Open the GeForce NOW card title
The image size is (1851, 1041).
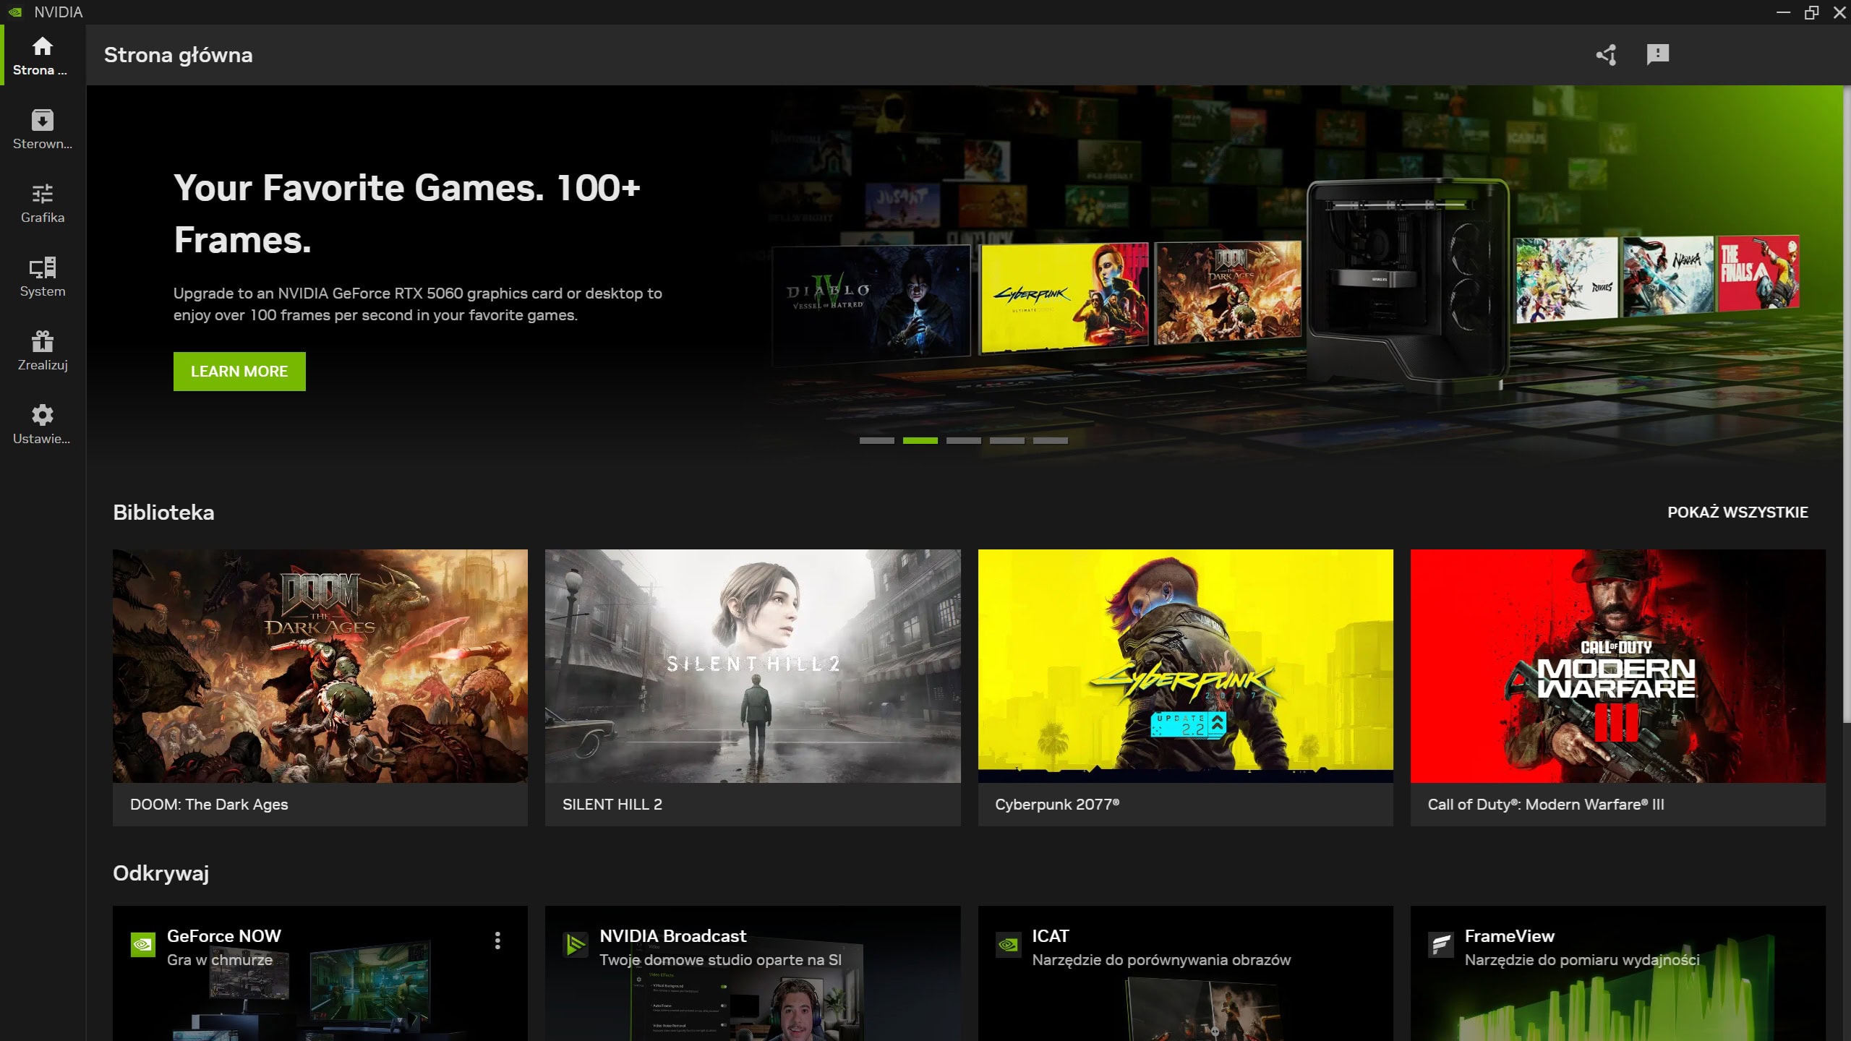pos(223,936)
